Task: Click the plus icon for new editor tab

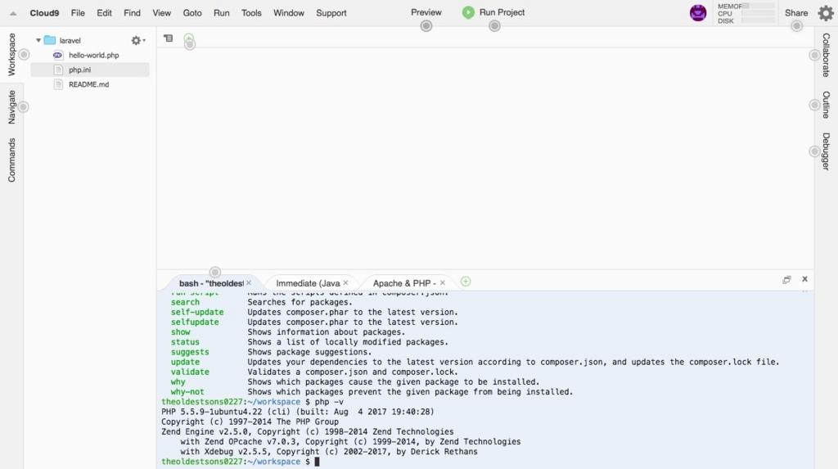Action: pyautogui.click(x=189, y=38)
